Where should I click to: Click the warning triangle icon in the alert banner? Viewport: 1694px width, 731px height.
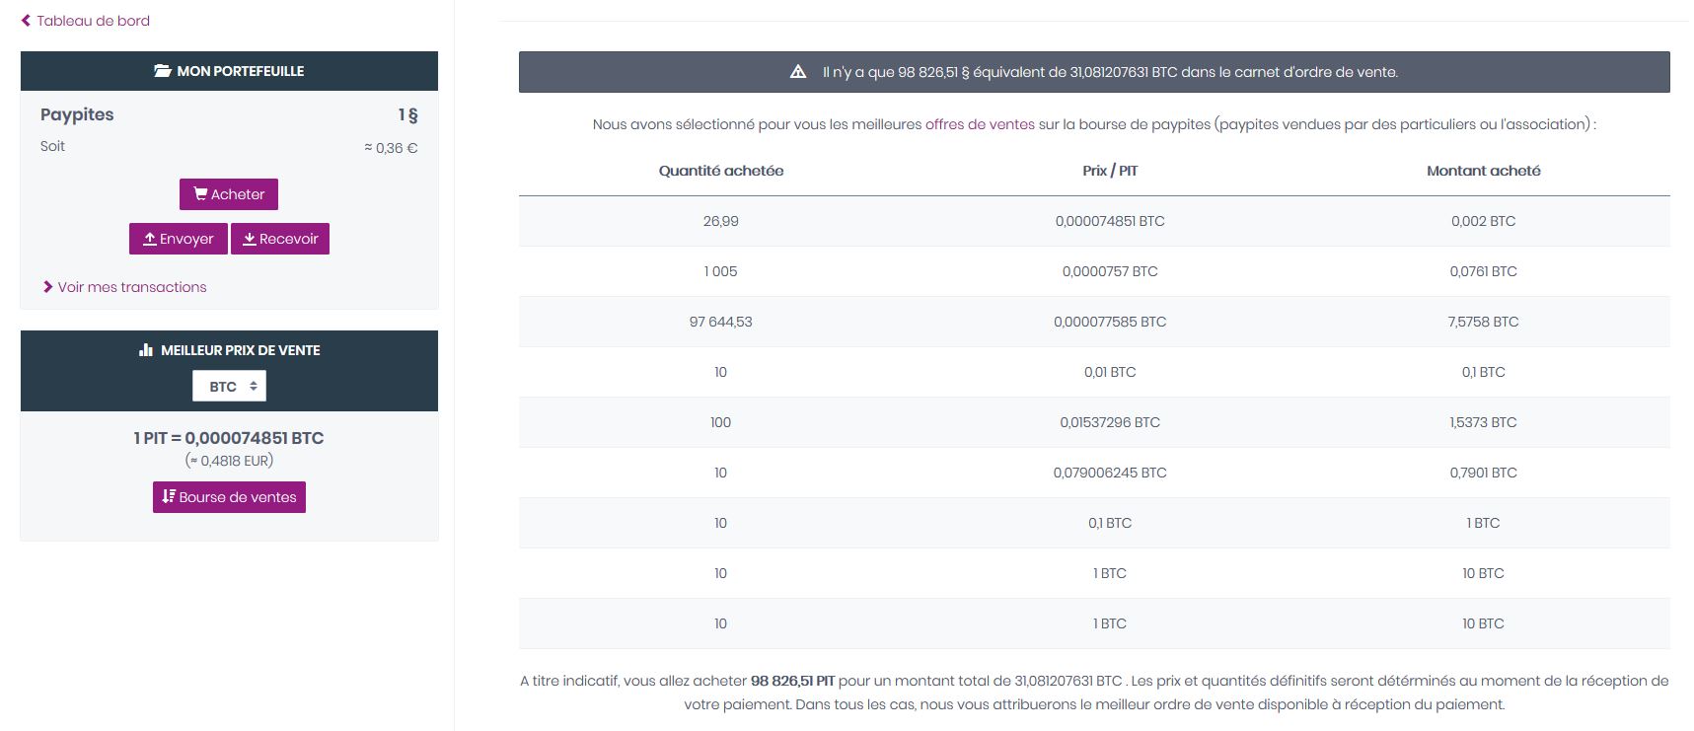798,72
